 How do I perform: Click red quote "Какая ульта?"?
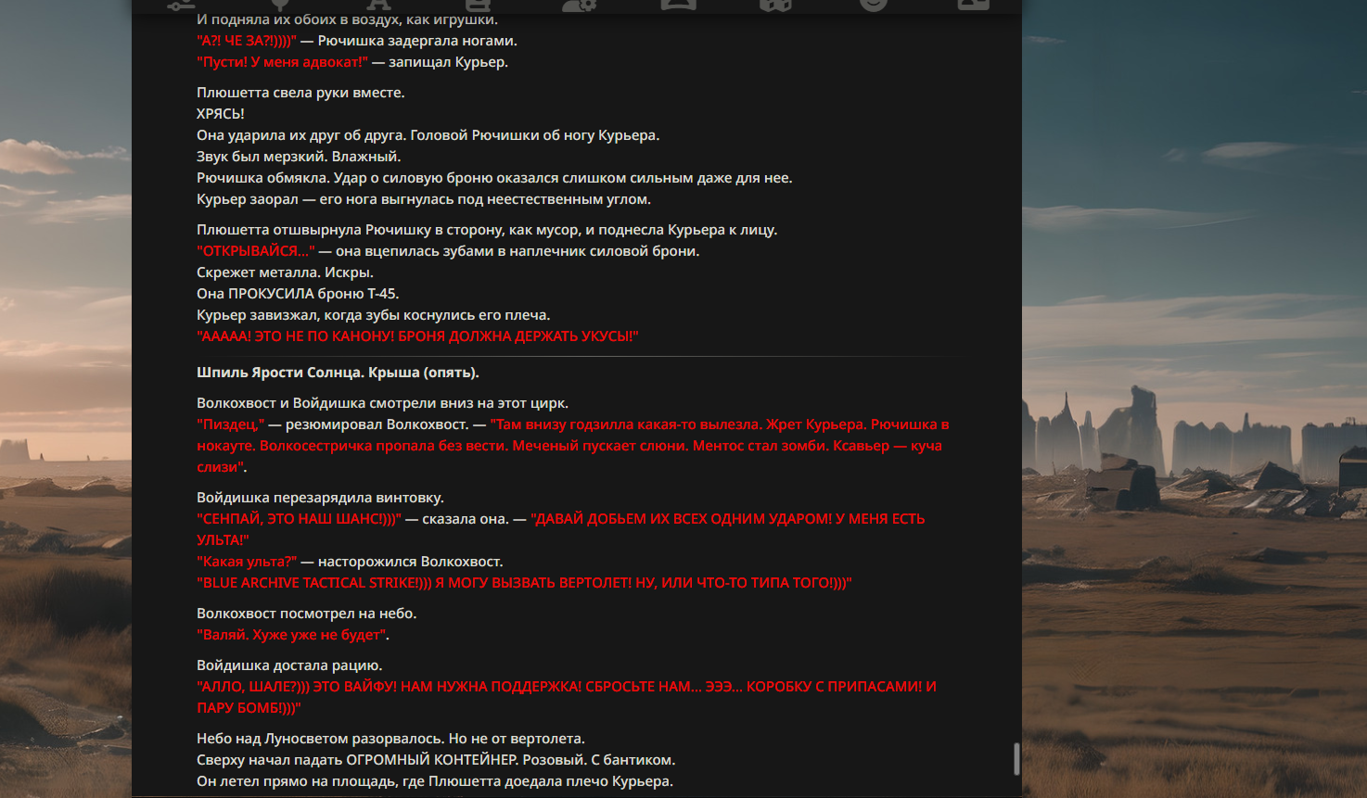click(x=247, y=562)
